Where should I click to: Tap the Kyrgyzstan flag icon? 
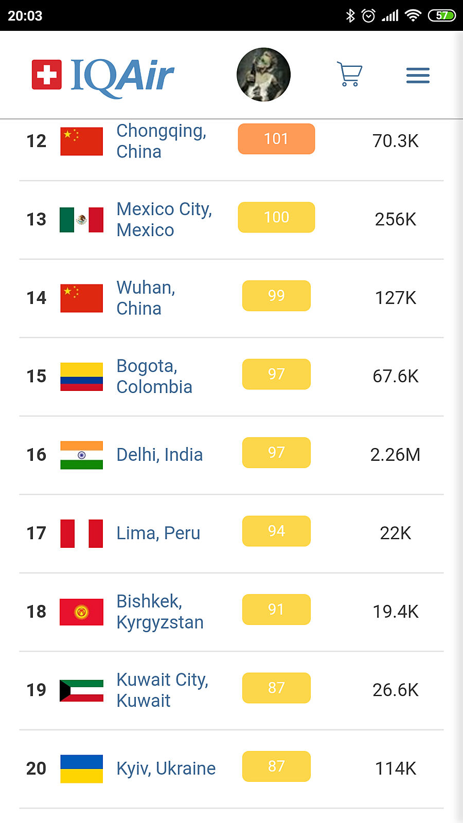click(81, 612)
